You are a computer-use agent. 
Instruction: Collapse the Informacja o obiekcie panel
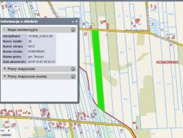pyautogui.click(x=73, y=22)
